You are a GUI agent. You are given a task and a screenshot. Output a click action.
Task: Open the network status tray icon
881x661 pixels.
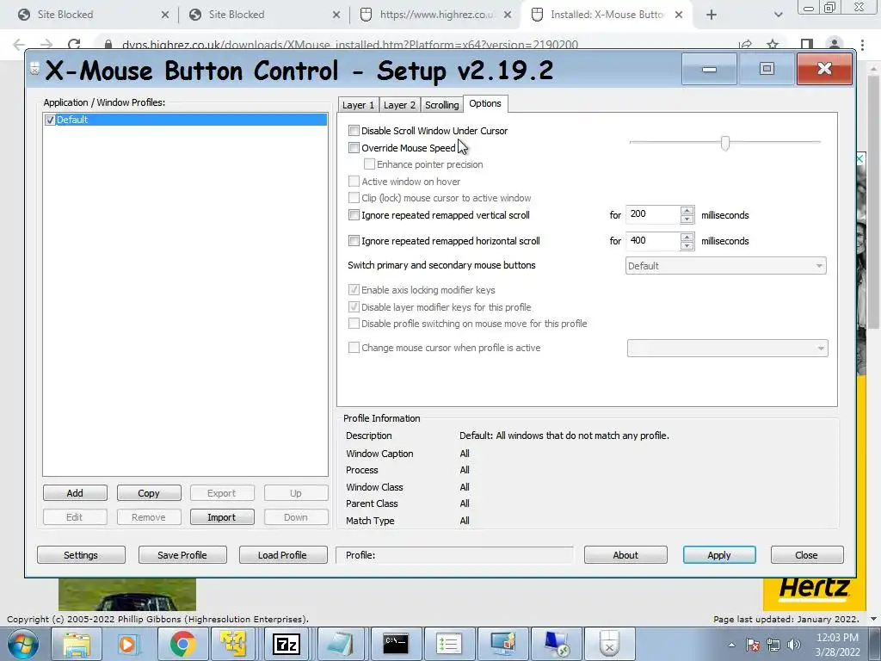click(773, 646)
